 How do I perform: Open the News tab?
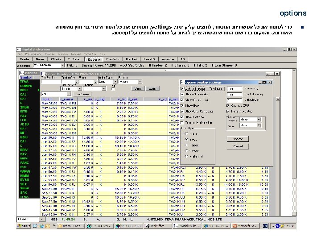coord(40,59)
